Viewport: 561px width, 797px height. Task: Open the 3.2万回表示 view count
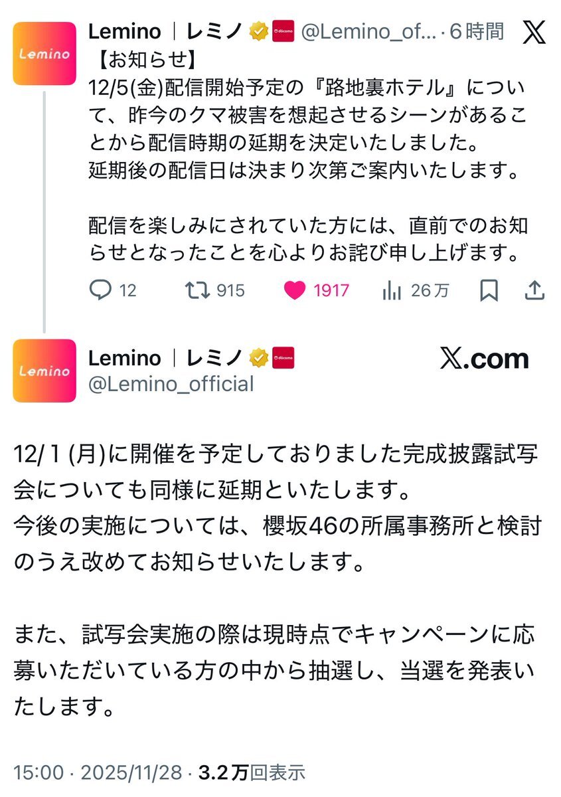point(251,772)
